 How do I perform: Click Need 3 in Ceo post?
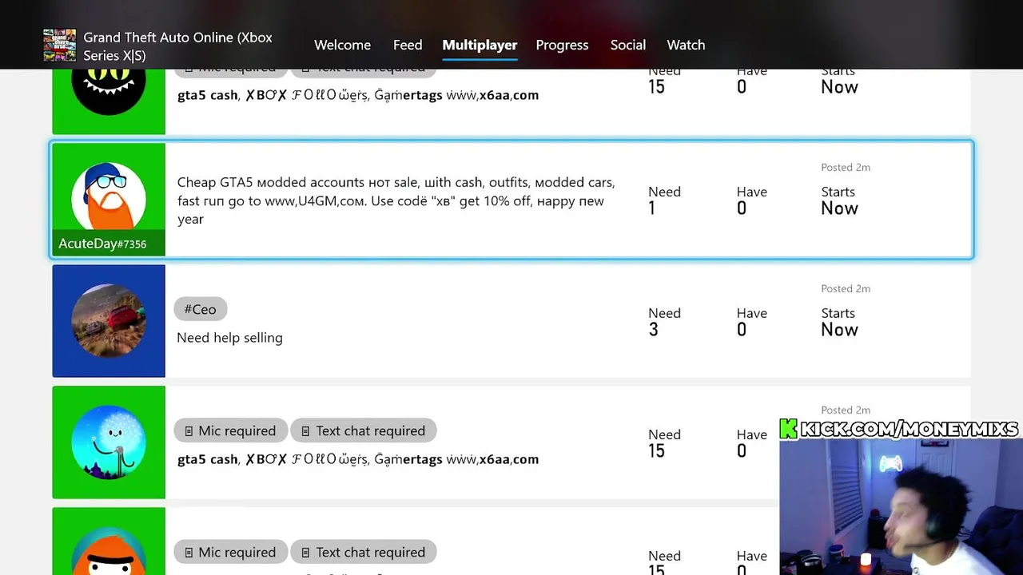664,322
